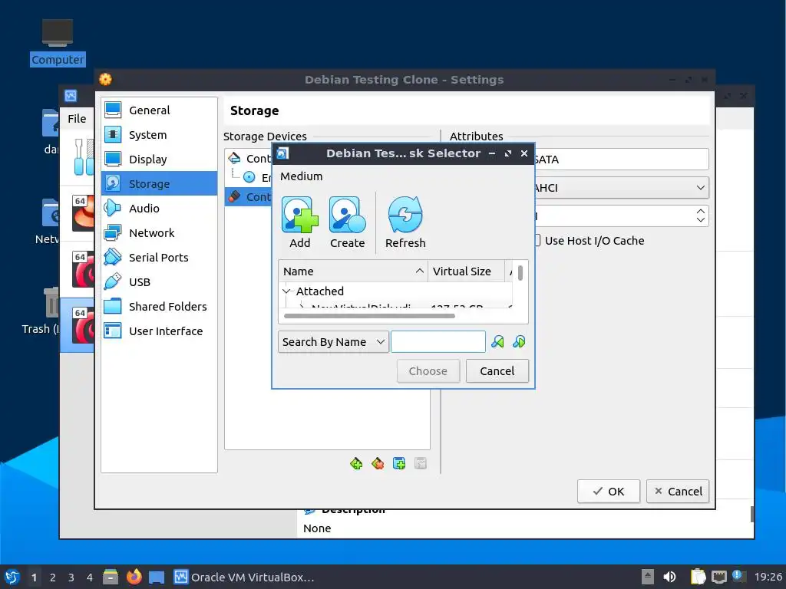
Task: Click the removable media eject tray icon
Action: tap(648, 577)
